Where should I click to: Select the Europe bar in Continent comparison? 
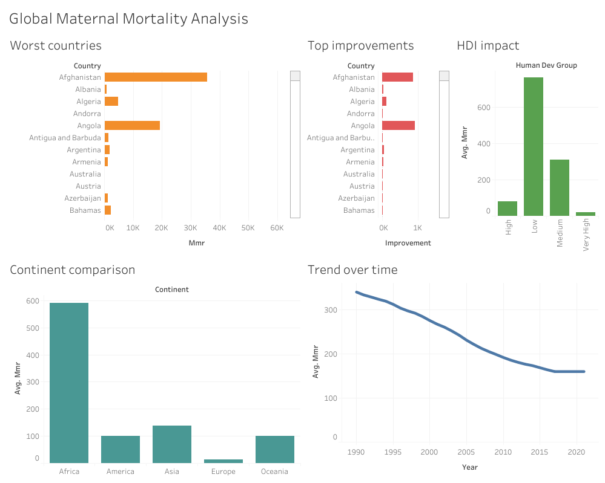223,461
